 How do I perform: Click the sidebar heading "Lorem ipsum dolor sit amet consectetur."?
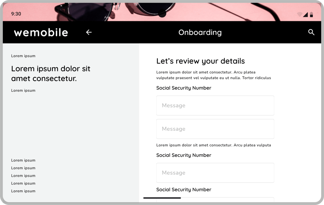51,73
